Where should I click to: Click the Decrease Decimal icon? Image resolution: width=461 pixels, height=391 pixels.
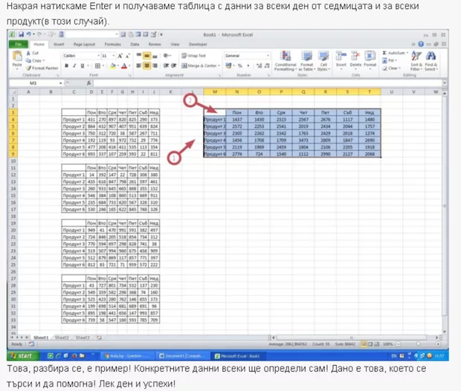[267, 66]
